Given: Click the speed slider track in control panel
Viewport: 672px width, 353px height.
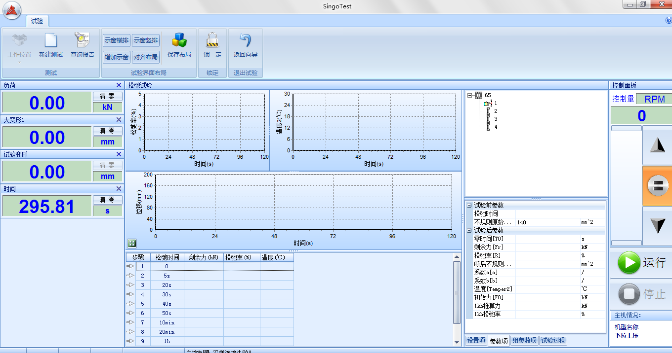Looking at the screenshot, I should pyautogui.click(x=626, y=186).
